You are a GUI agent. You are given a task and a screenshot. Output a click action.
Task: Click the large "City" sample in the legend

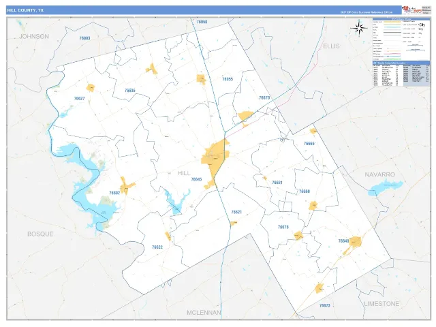422,25
